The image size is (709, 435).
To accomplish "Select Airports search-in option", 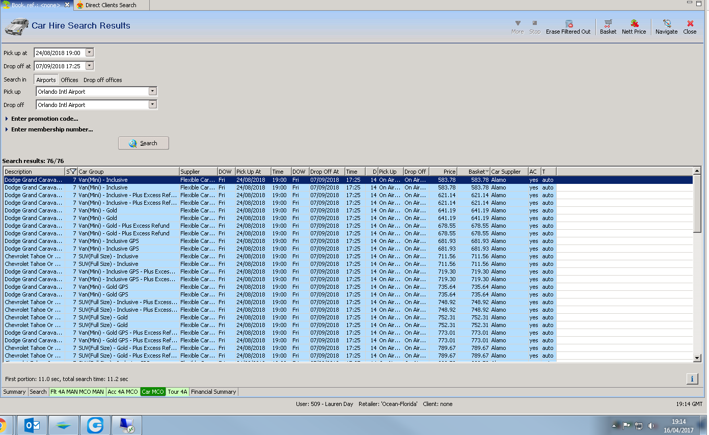I will (x=46, y=80).
